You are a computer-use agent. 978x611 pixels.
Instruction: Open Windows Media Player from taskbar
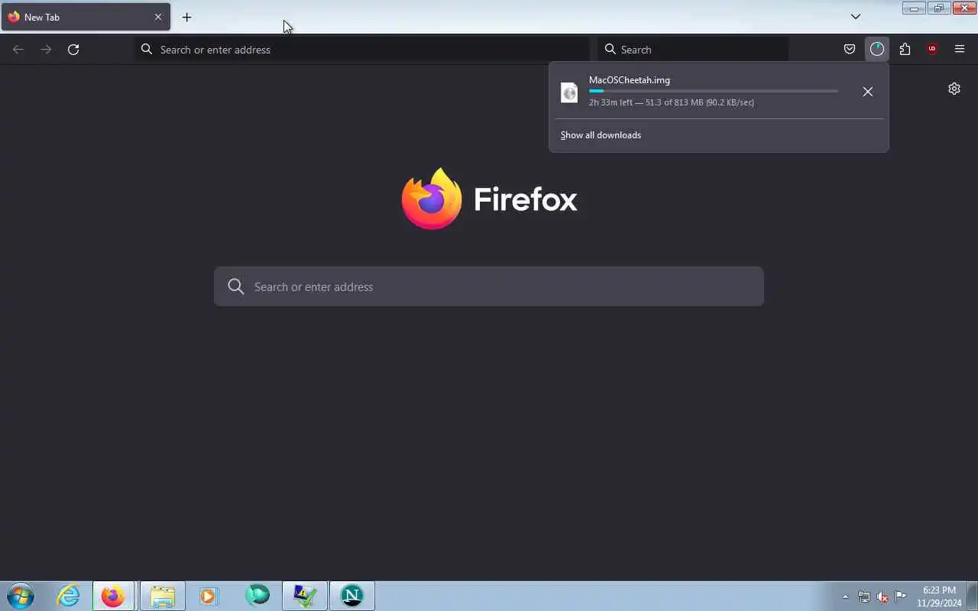pos(209,596)
